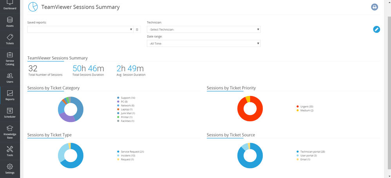Click the Email (1) legend entry
This screenshot has height=178, width=391.
pyautogui.click(x=304, y=159)
